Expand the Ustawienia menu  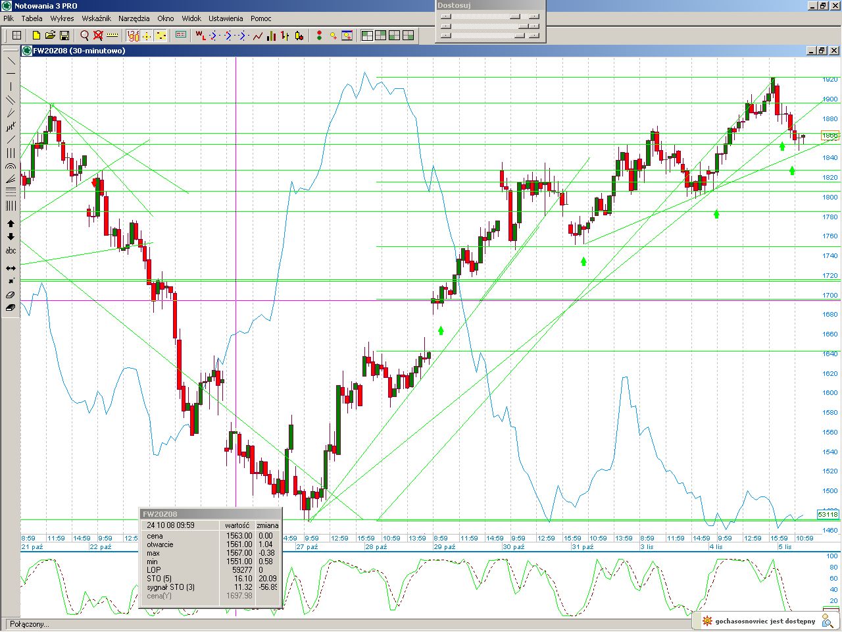click(x=226, y=18)
